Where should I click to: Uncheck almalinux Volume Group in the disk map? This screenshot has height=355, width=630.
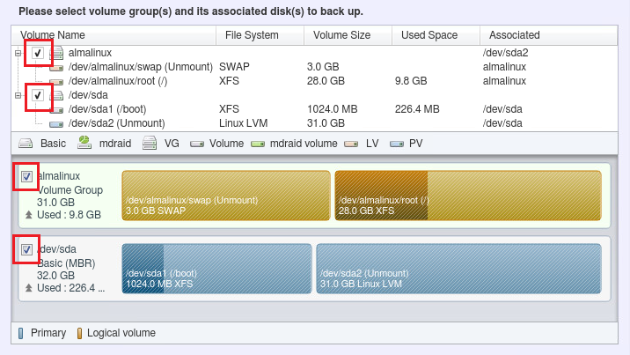click(26, 177)
